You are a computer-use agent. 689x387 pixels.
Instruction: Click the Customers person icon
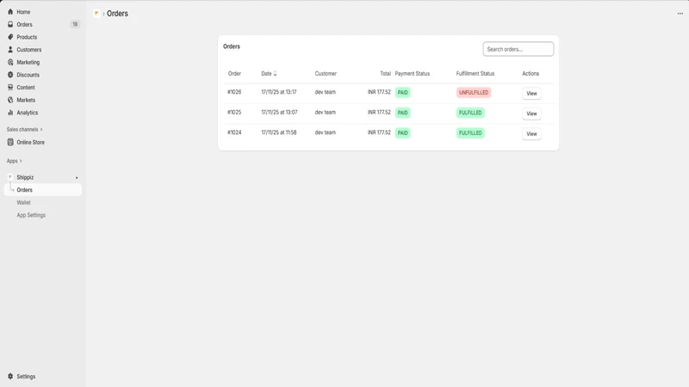[x=10, y=50]
